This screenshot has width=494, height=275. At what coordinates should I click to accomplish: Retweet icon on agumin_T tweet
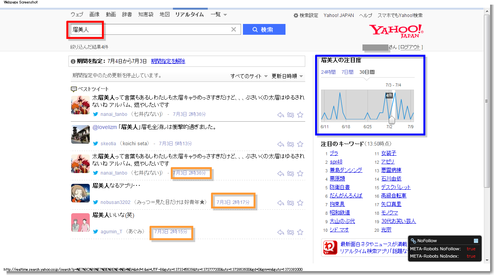[x=291, y=232]
